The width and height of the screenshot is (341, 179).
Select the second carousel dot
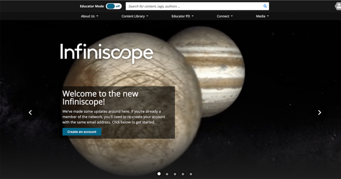click(167, 174)
